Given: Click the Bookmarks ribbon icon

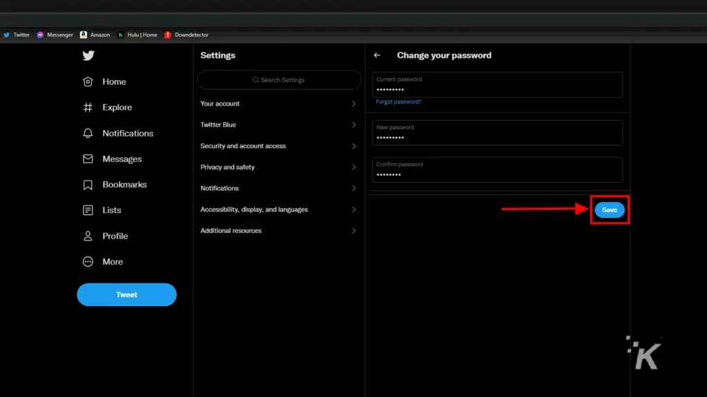Looking at the screenshot, I should point(88,185).
